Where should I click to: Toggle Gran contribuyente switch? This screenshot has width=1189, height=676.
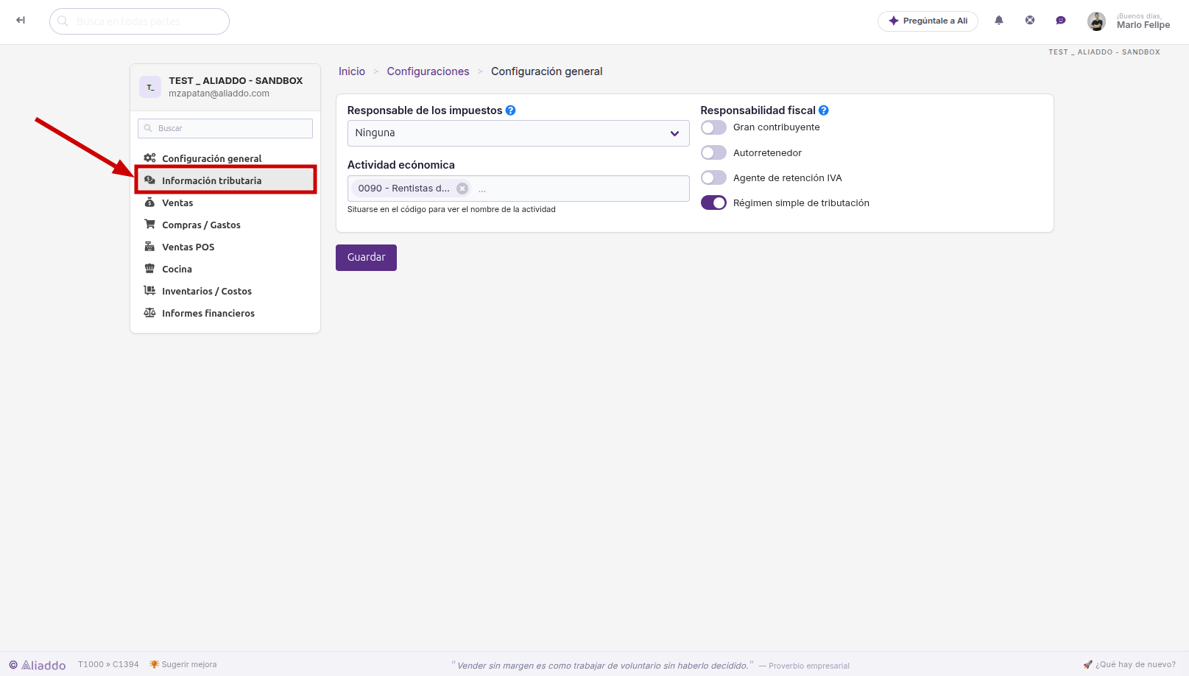pyautogui.click(x=713, y=127)
